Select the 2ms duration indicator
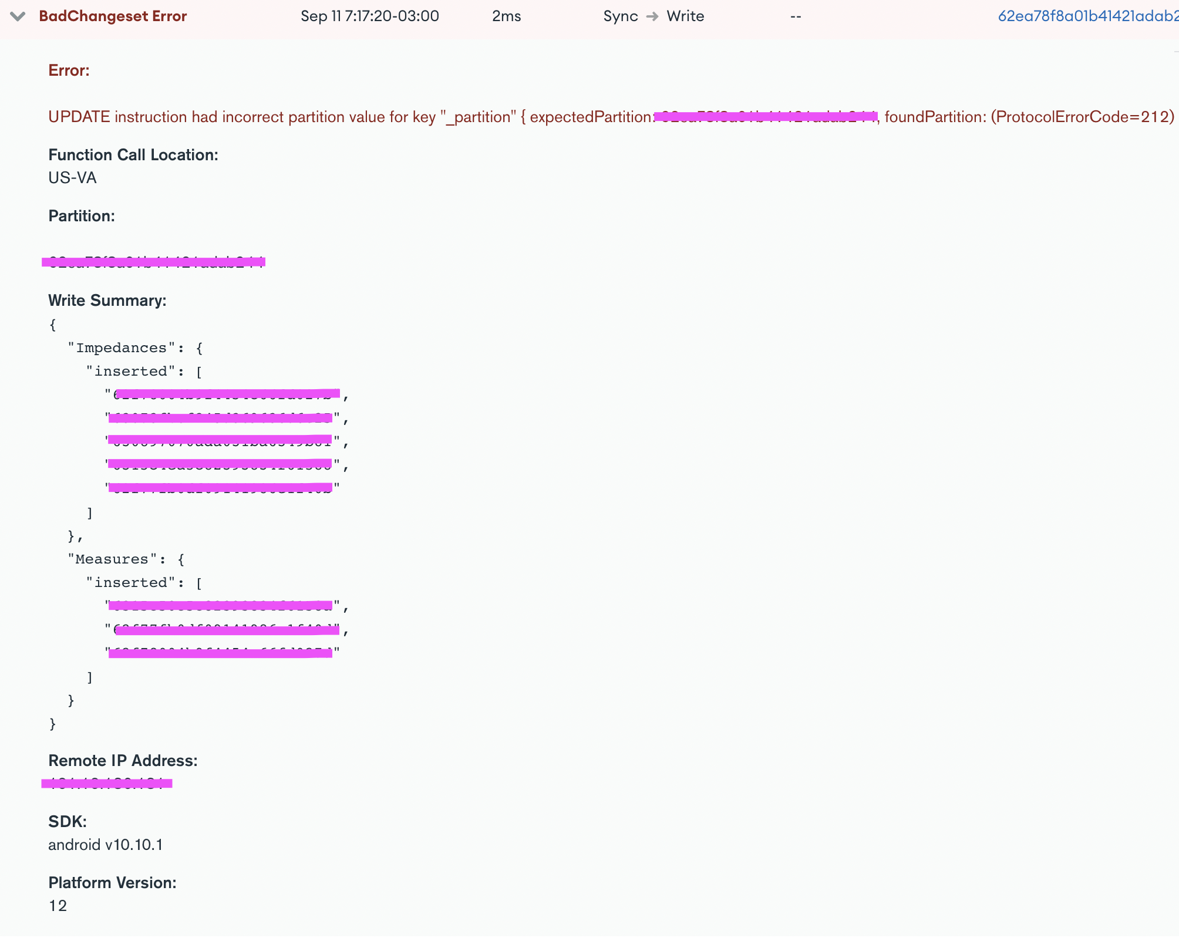Screen dimensions: 1179x938 [505, 16]
